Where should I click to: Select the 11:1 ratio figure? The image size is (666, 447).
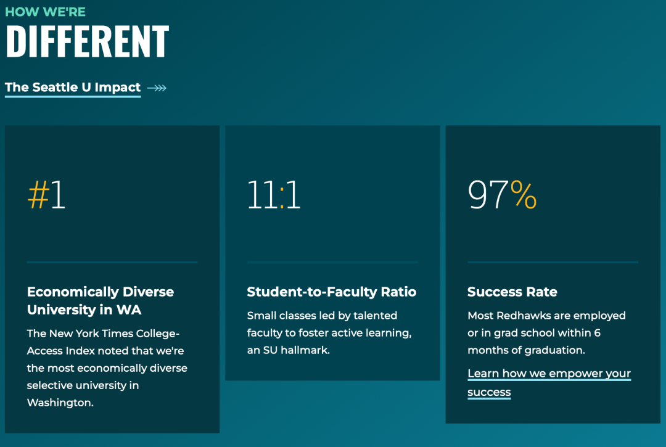pyautogui.click(x=274, y=195)
